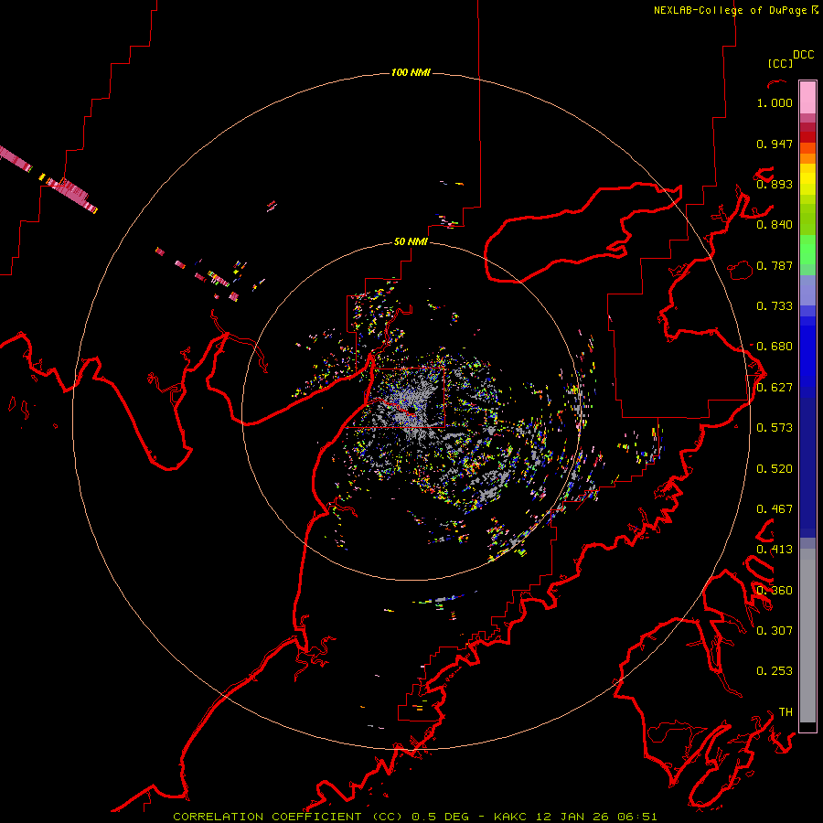Click the NEXLAB-College of DuPage watermark text
This screenshot has width=823, height=823.
735,10
